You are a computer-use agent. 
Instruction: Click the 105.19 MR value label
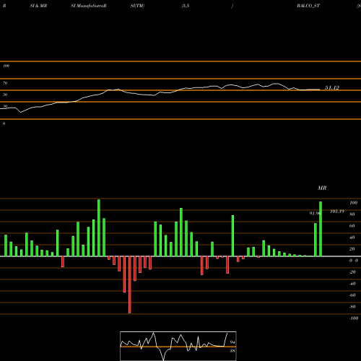[337, 212]
